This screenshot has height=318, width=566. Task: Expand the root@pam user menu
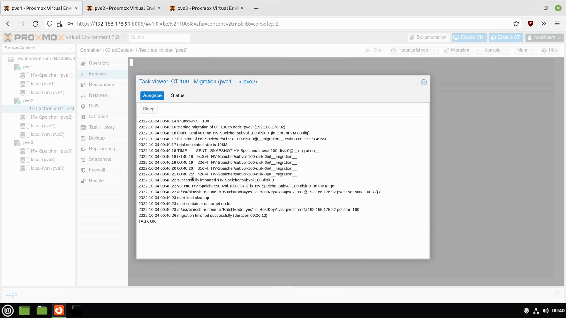(x=544, y=37)
